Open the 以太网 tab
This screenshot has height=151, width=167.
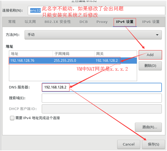[30, 22]
